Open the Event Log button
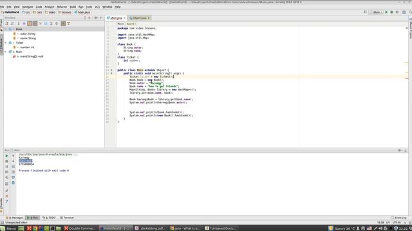Image resolution: width=412 pixels, height=231 pixels. point(398,218)
